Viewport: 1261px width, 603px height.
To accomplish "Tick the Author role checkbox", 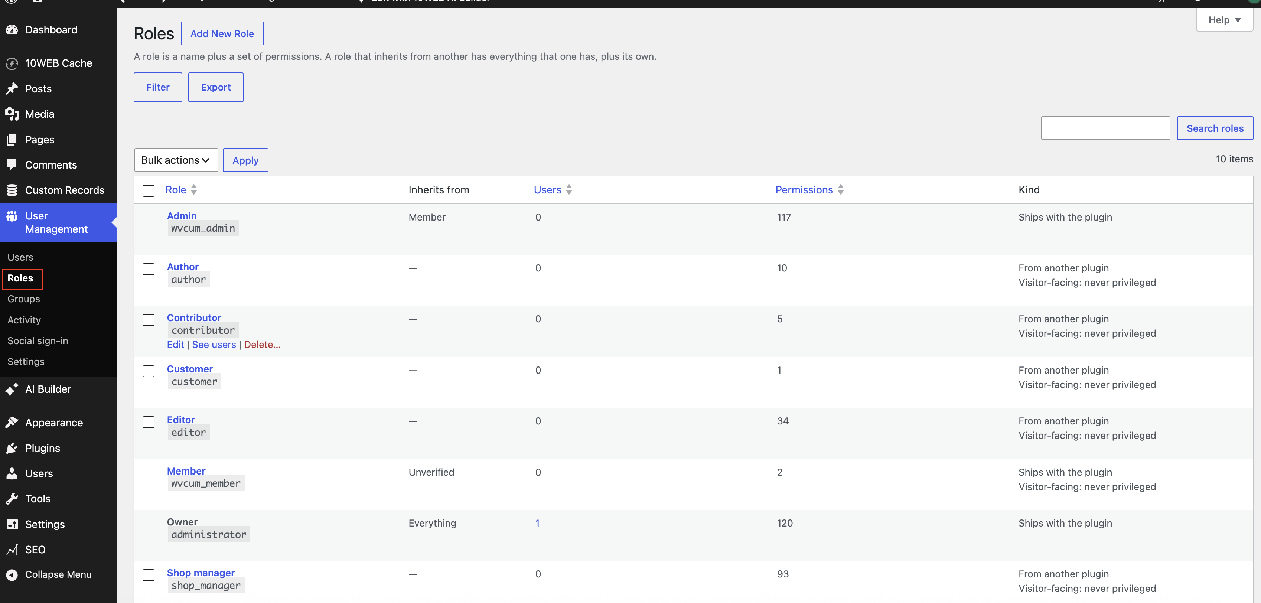I will [148, 269].
